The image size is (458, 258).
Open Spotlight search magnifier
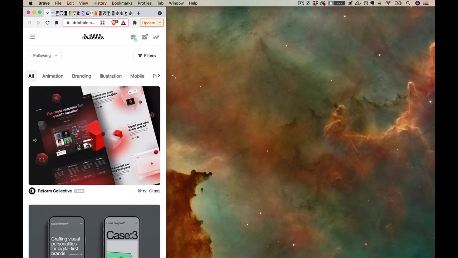tap(408, 3)
